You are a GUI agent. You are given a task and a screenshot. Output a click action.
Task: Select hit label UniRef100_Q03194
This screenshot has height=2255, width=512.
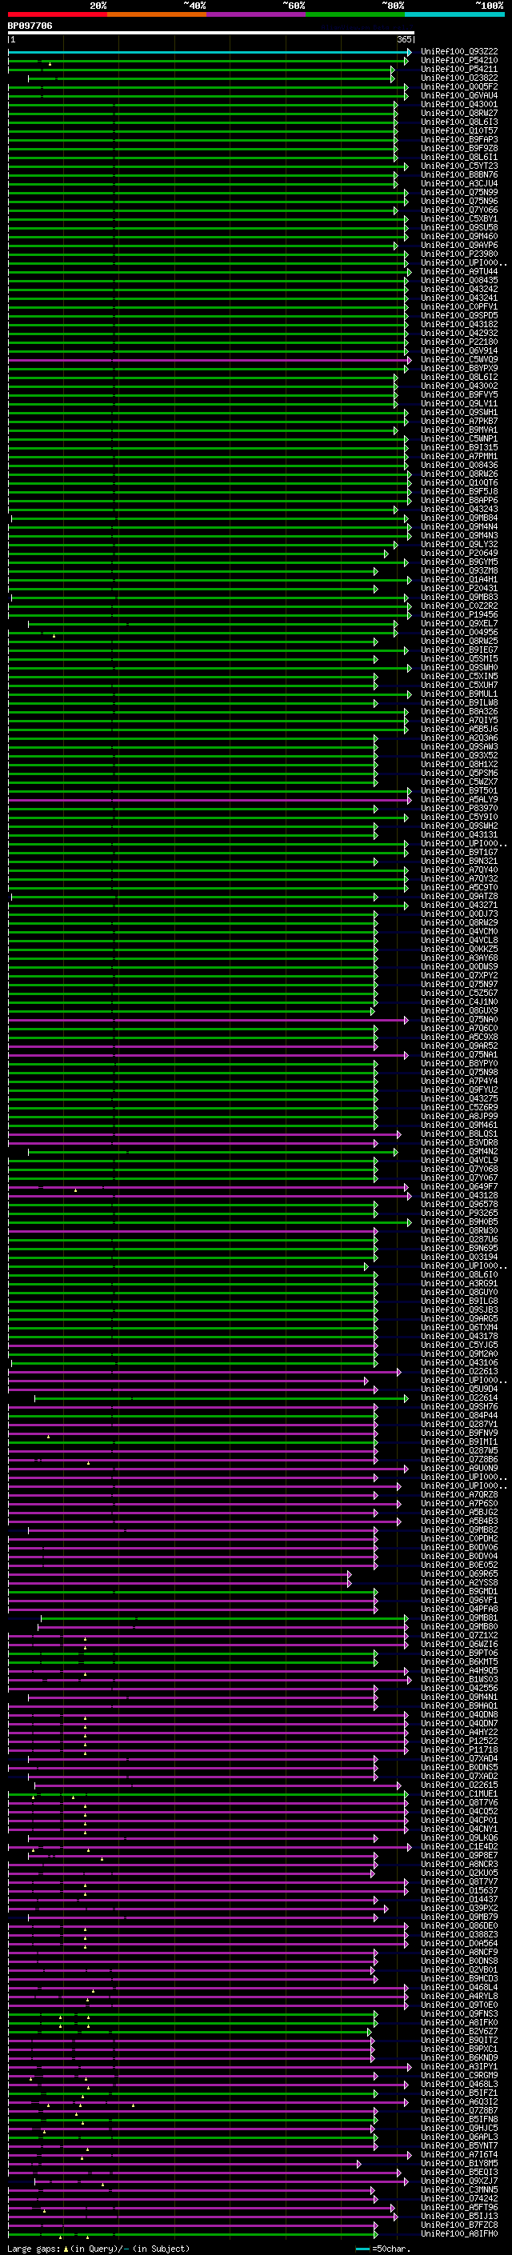point(459,1257)
